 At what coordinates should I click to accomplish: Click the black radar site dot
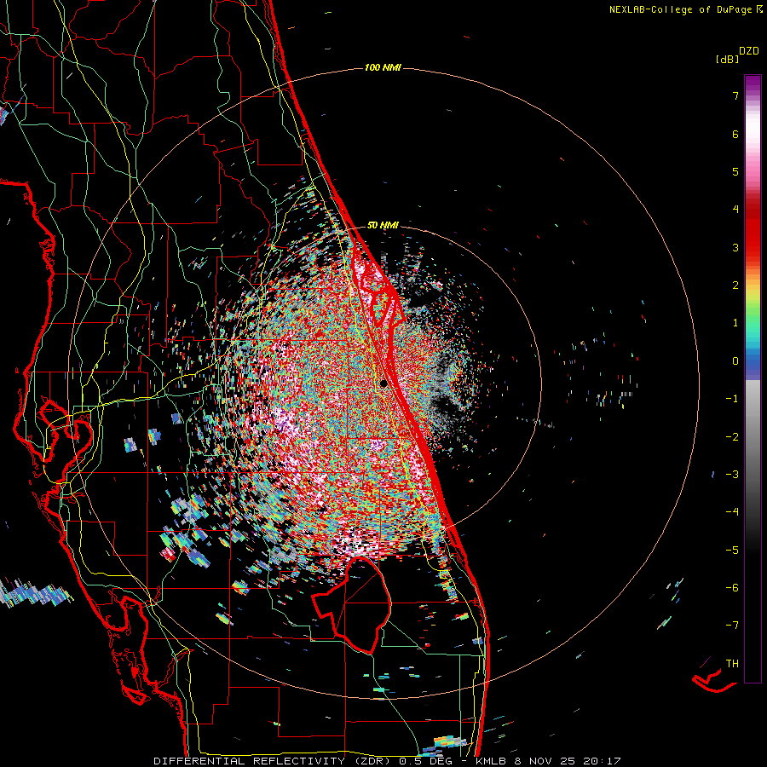pyautogui.click(x=384, y=384)
